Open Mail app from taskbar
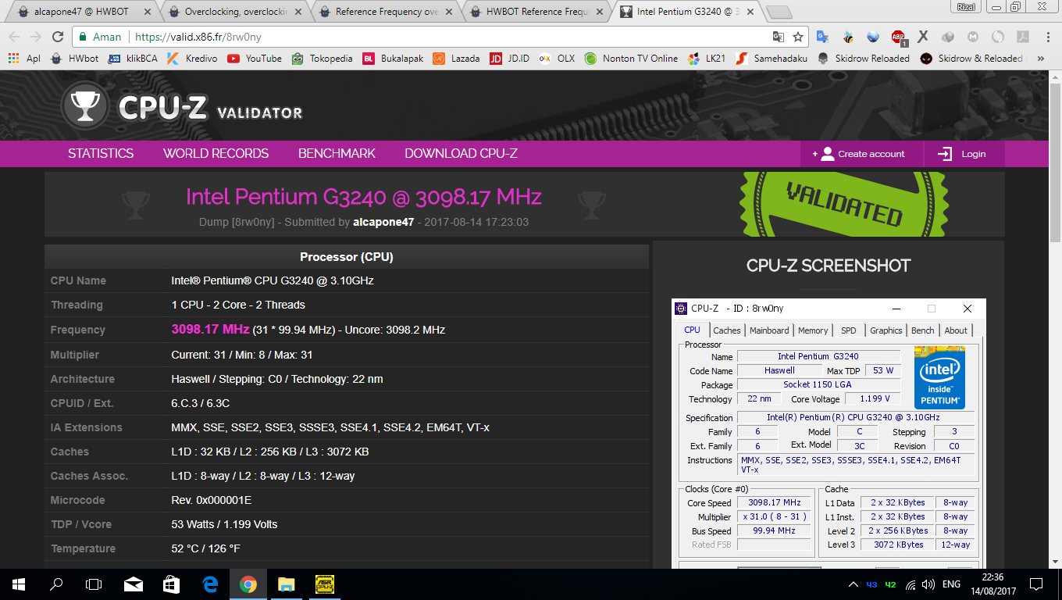Image resolution: width=1062 pixels, height=600 pixels. [133, 584]
